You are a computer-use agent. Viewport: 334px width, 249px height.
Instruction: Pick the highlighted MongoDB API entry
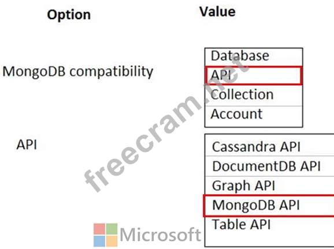269,206
